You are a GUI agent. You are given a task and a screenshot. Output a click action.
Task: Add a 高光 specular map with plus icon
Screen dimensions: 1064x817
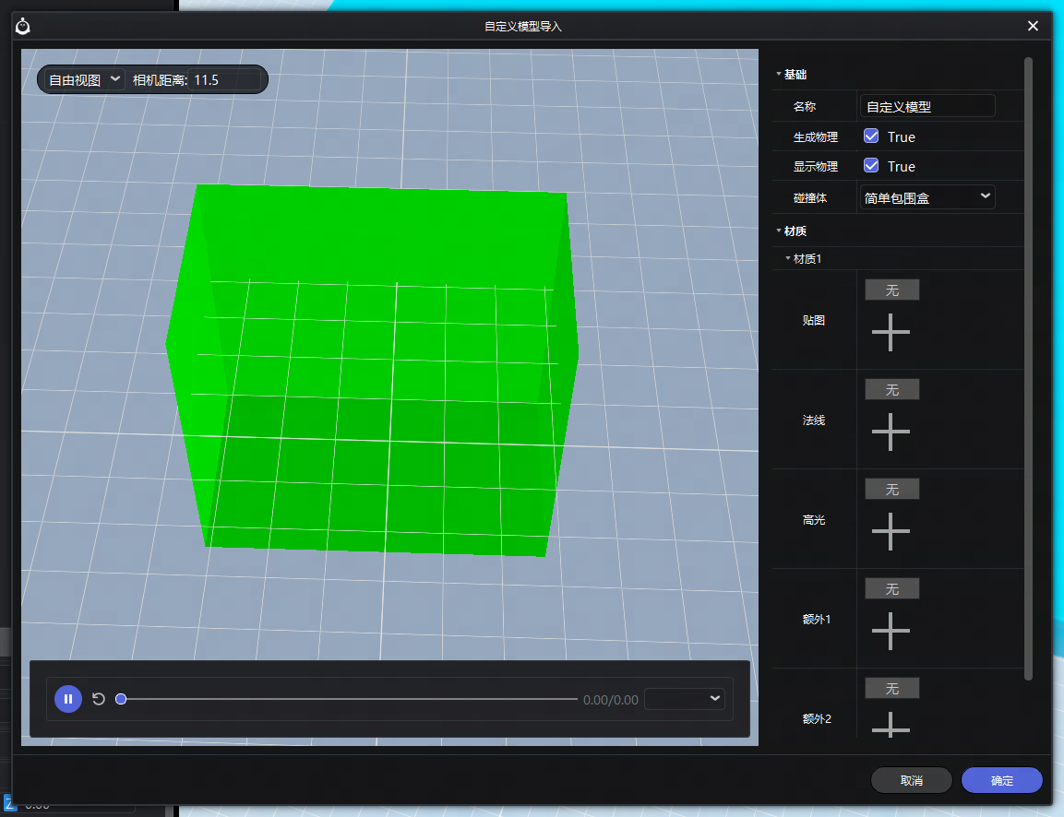point(891,531)
